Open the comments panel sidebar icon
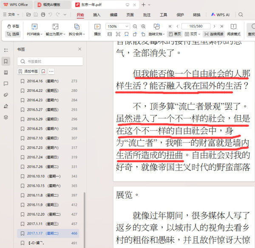 [6, 84]
